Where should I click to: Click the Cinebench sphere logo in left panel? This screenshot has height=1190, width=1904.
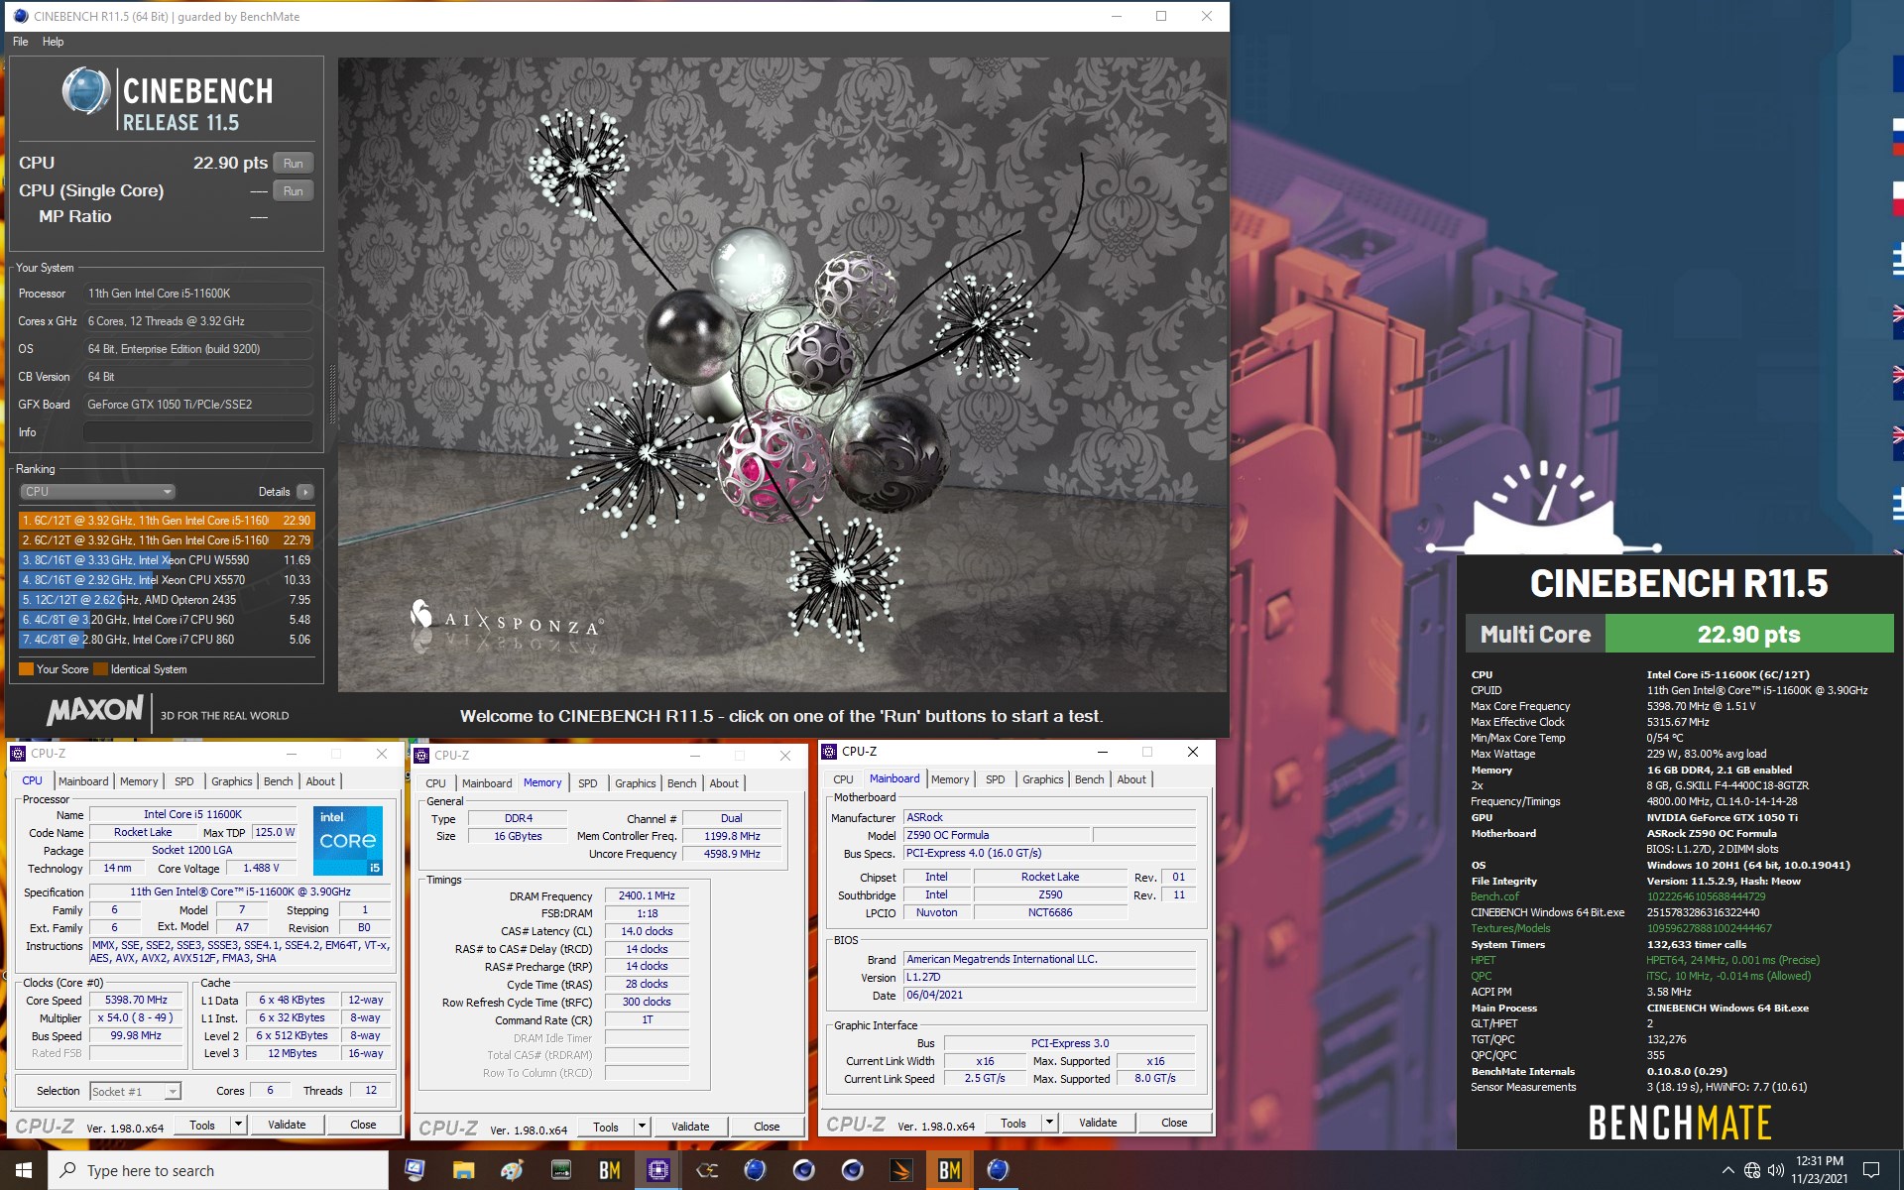pyautogui.click(x=85, y=91)
